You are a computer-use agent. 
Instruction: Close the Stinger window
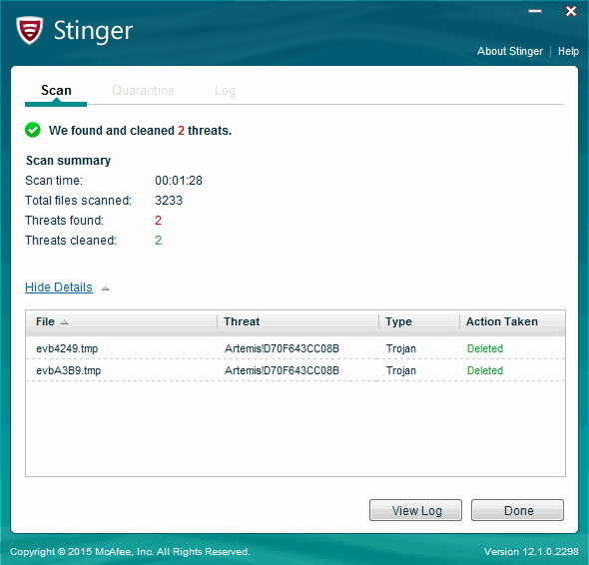click(x=571, y=11)
